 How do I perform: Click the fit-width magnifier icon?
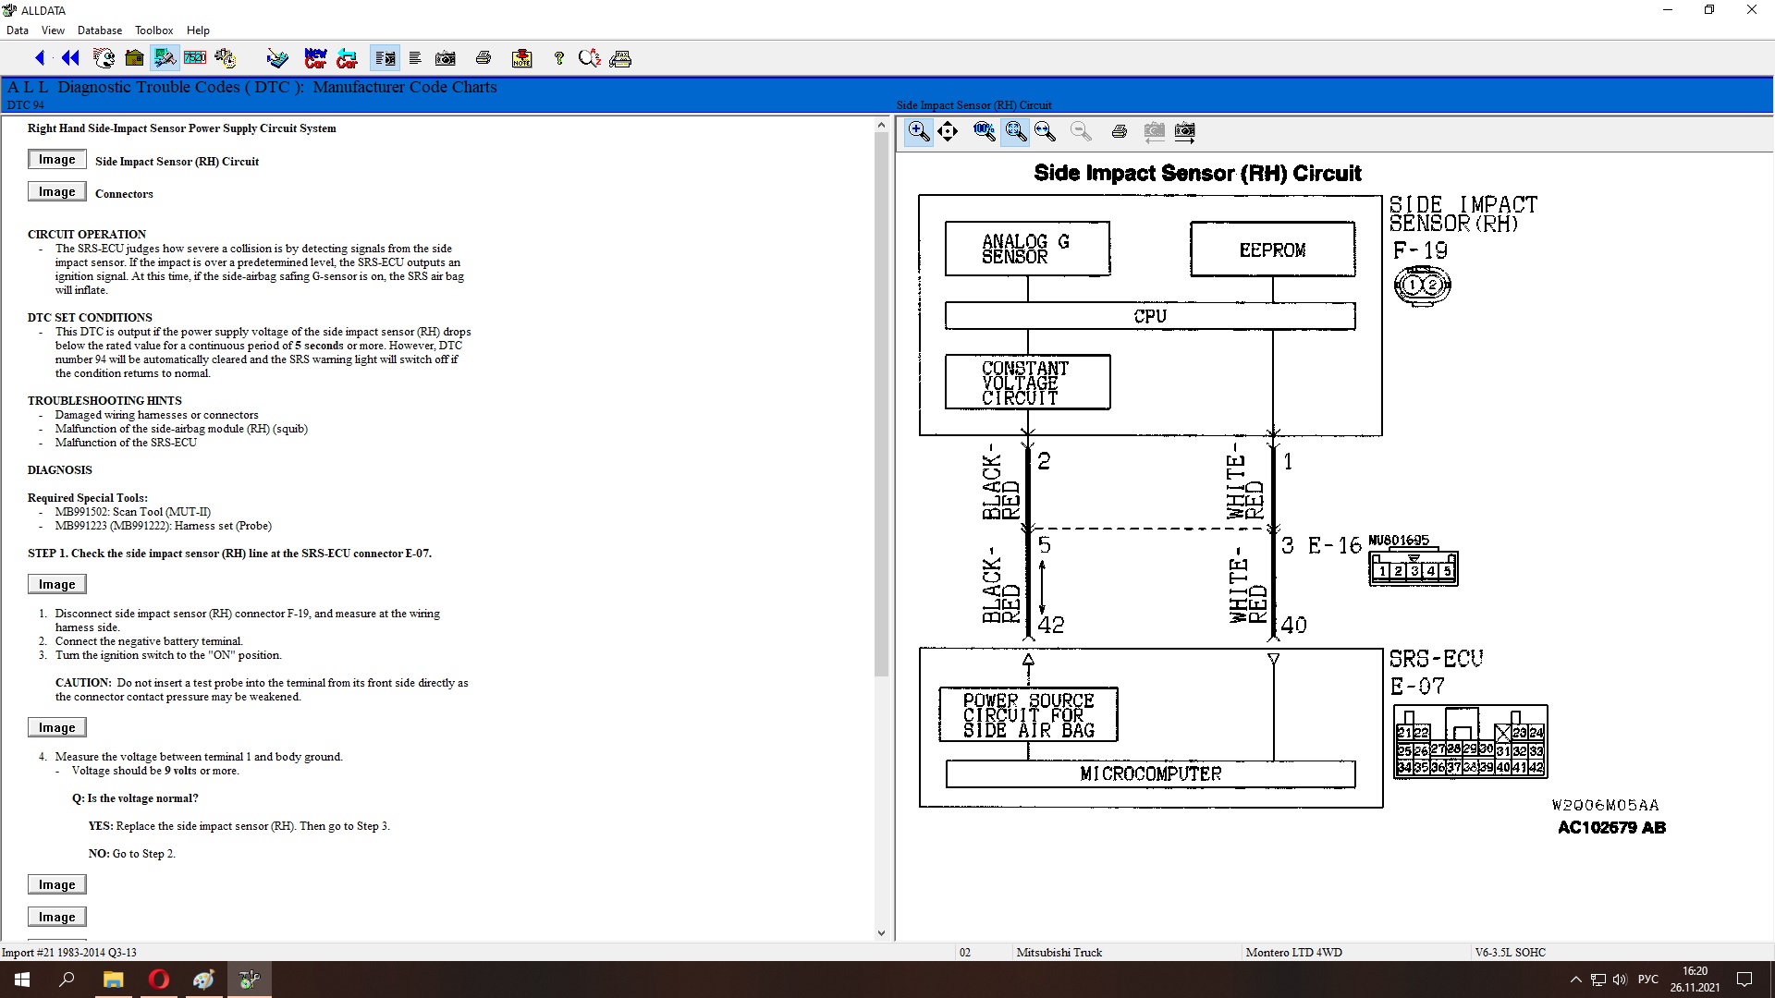point(1046,131)
